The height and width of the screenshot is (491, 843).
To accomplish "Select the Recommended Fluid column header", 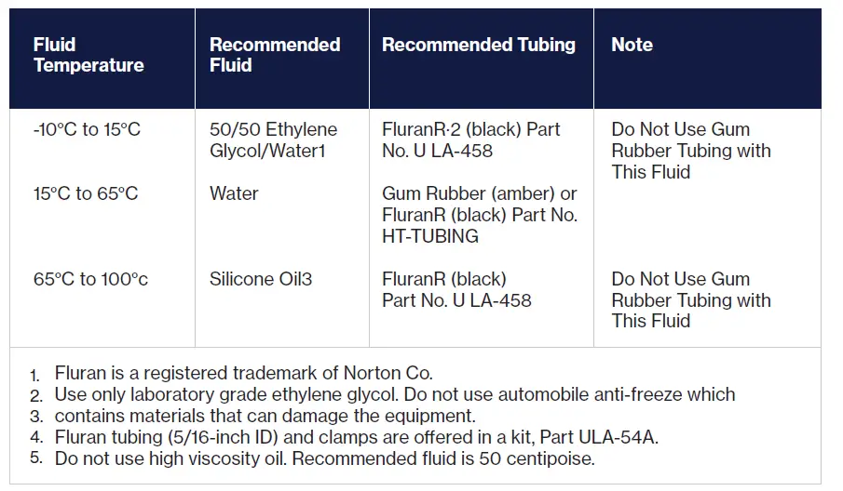I will click(274, 55).
